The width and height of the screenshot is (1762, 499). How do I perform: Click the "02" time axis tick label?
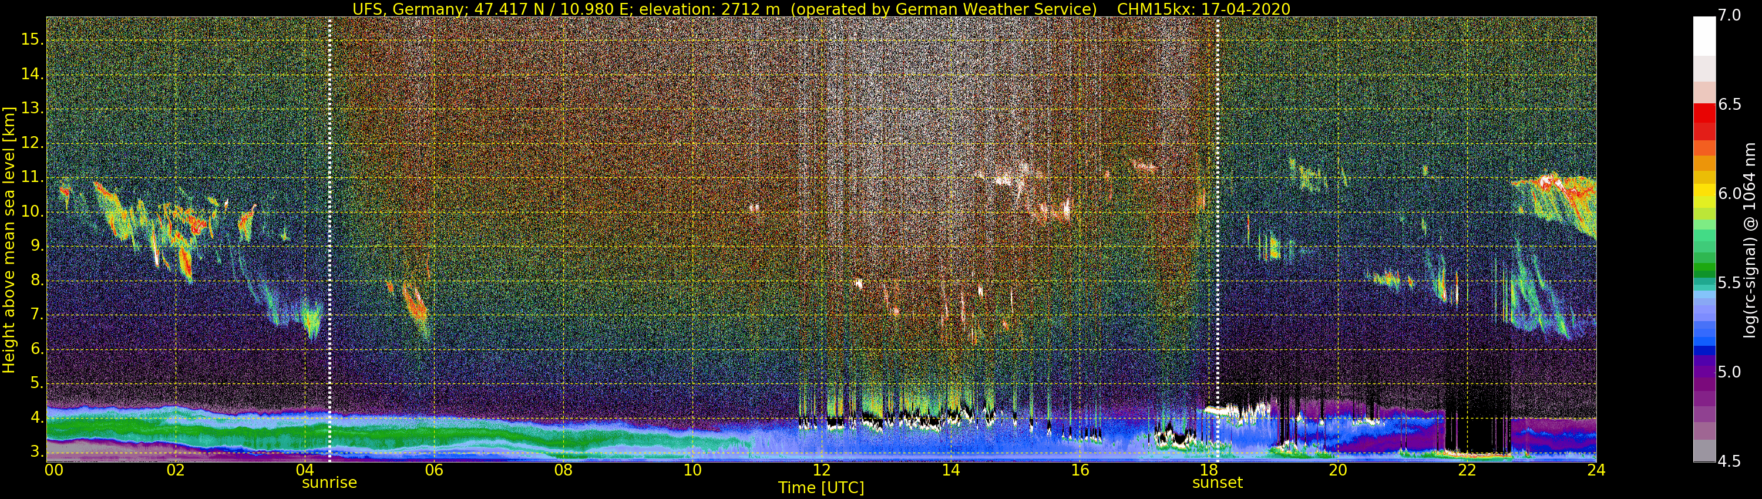coord(176,470)
